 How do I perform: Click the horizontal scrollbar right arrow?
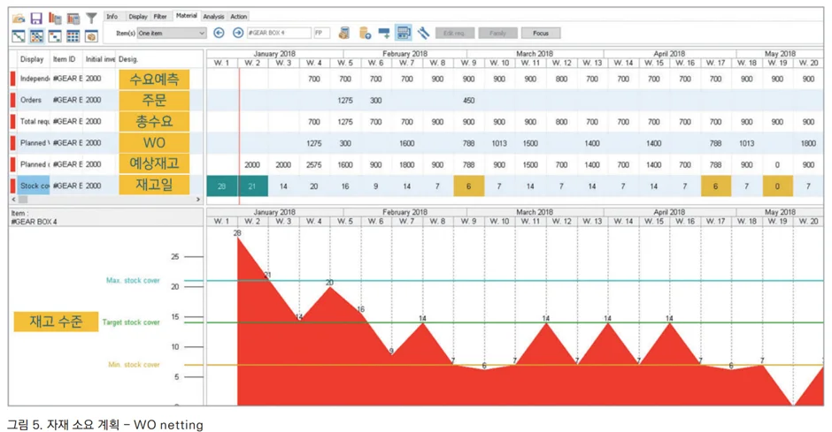pyautogui.click(x=198, y=200)
